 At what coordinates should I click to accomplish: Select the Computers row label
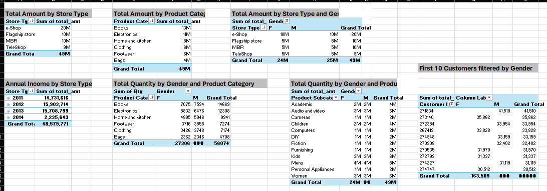click(314, 130)
